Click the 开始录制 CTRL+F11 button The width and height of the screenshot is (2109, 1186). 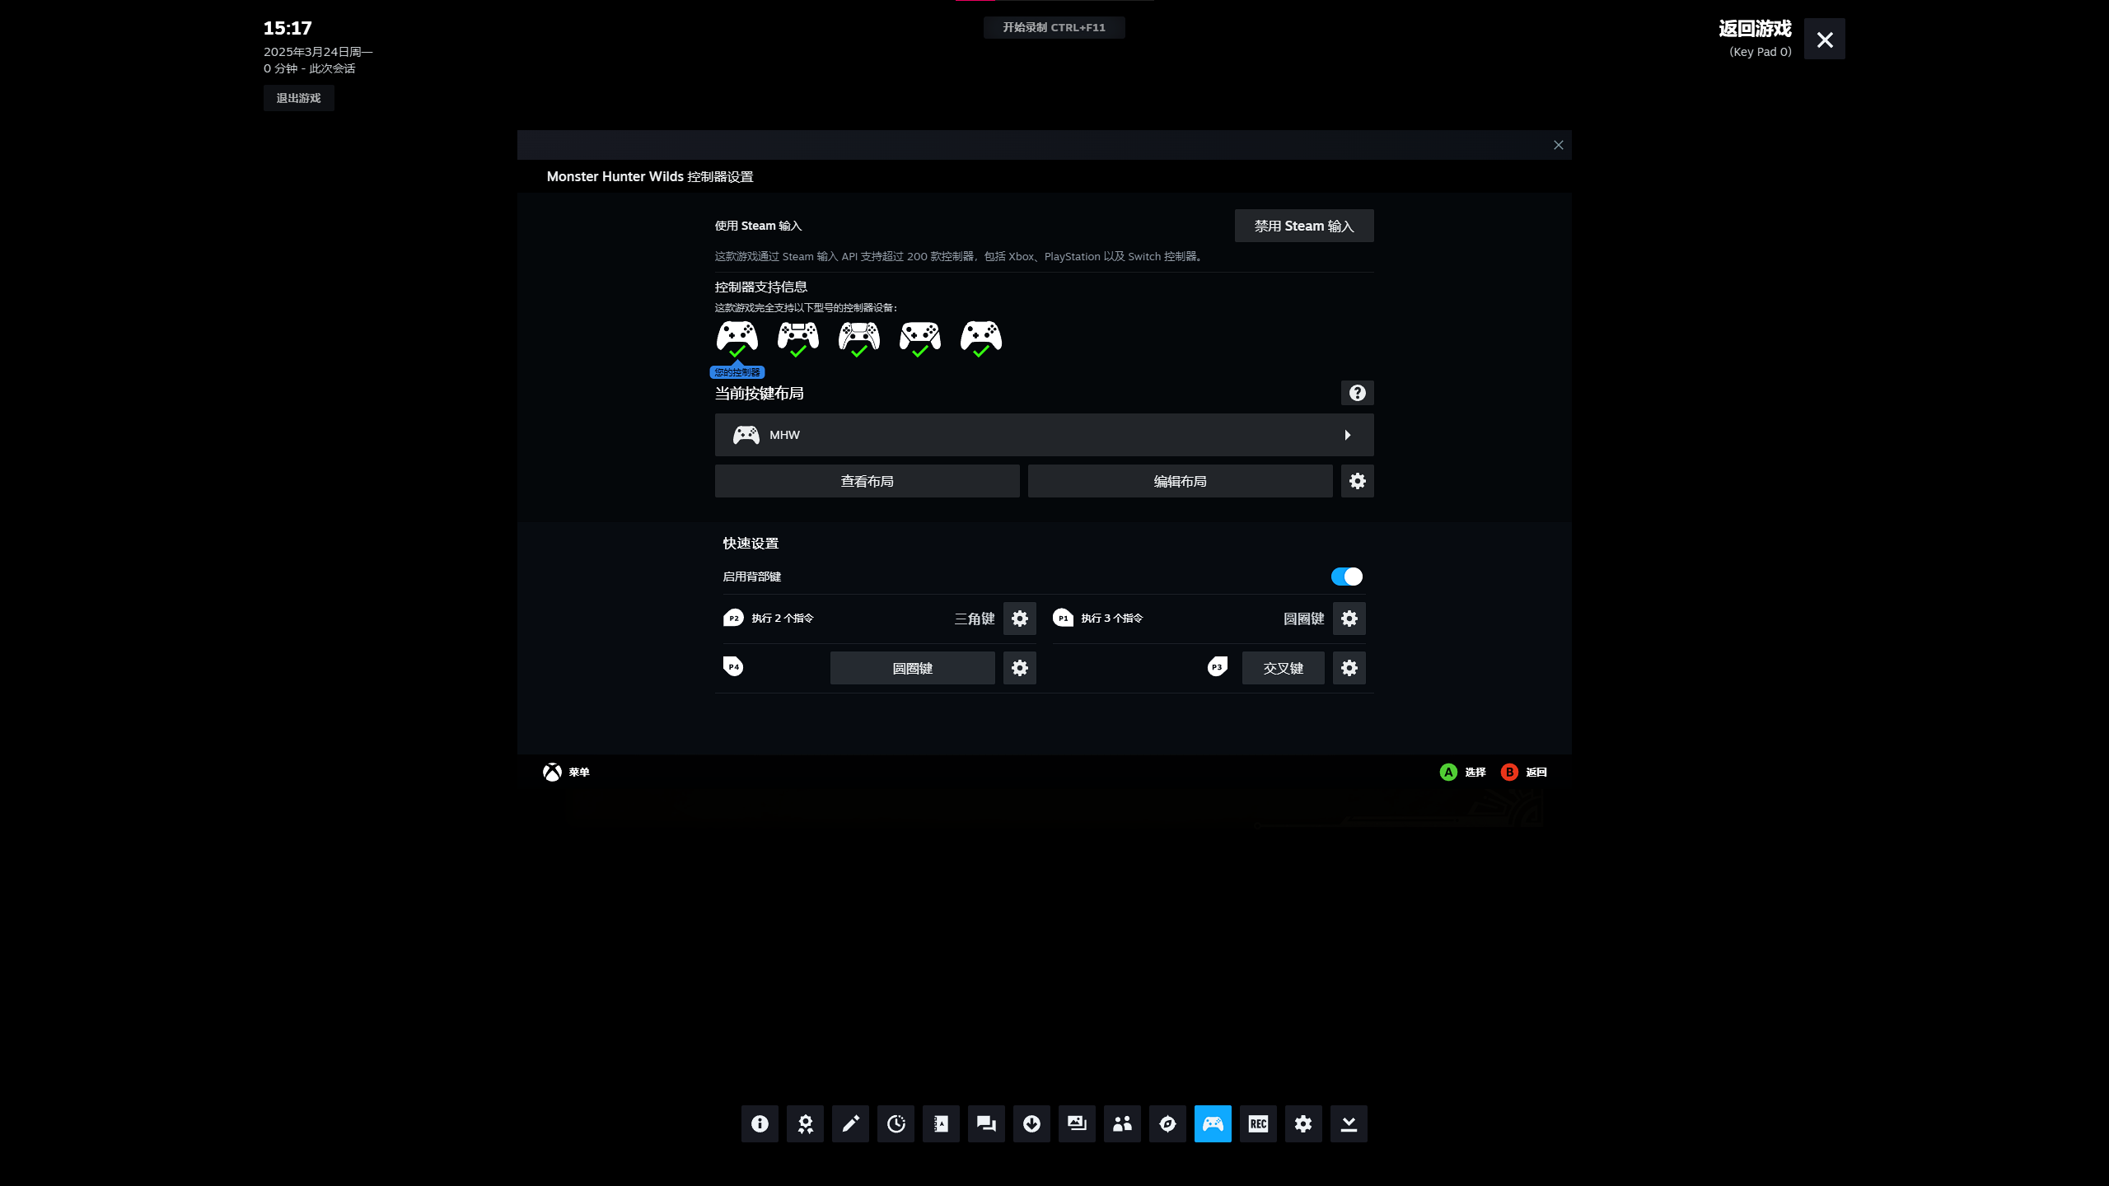[1054, 27]
